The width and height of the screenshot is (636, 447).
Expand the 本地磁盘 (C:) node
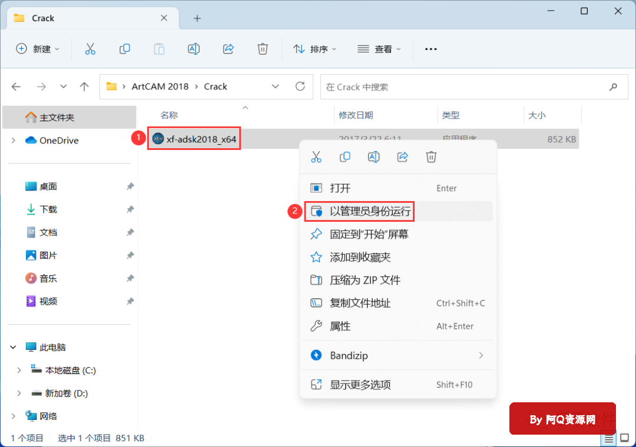pyautogui.click(x=19, y=371)
